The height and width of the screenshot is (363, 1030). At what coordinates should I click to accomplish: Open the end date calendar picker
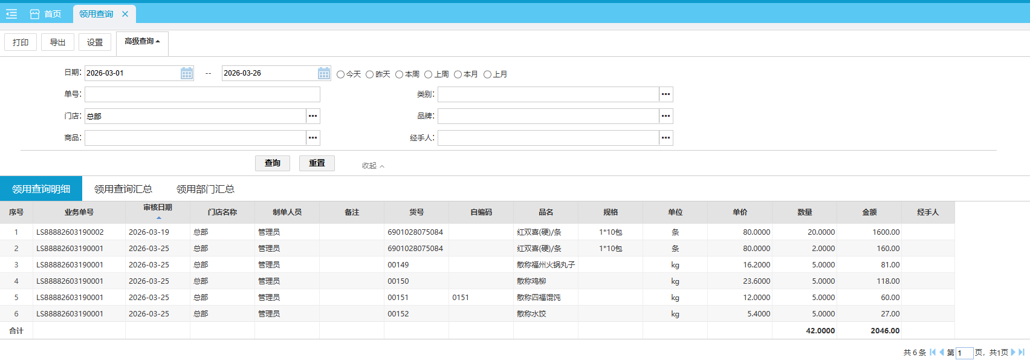pyautogui.click(x=324, y=73)
